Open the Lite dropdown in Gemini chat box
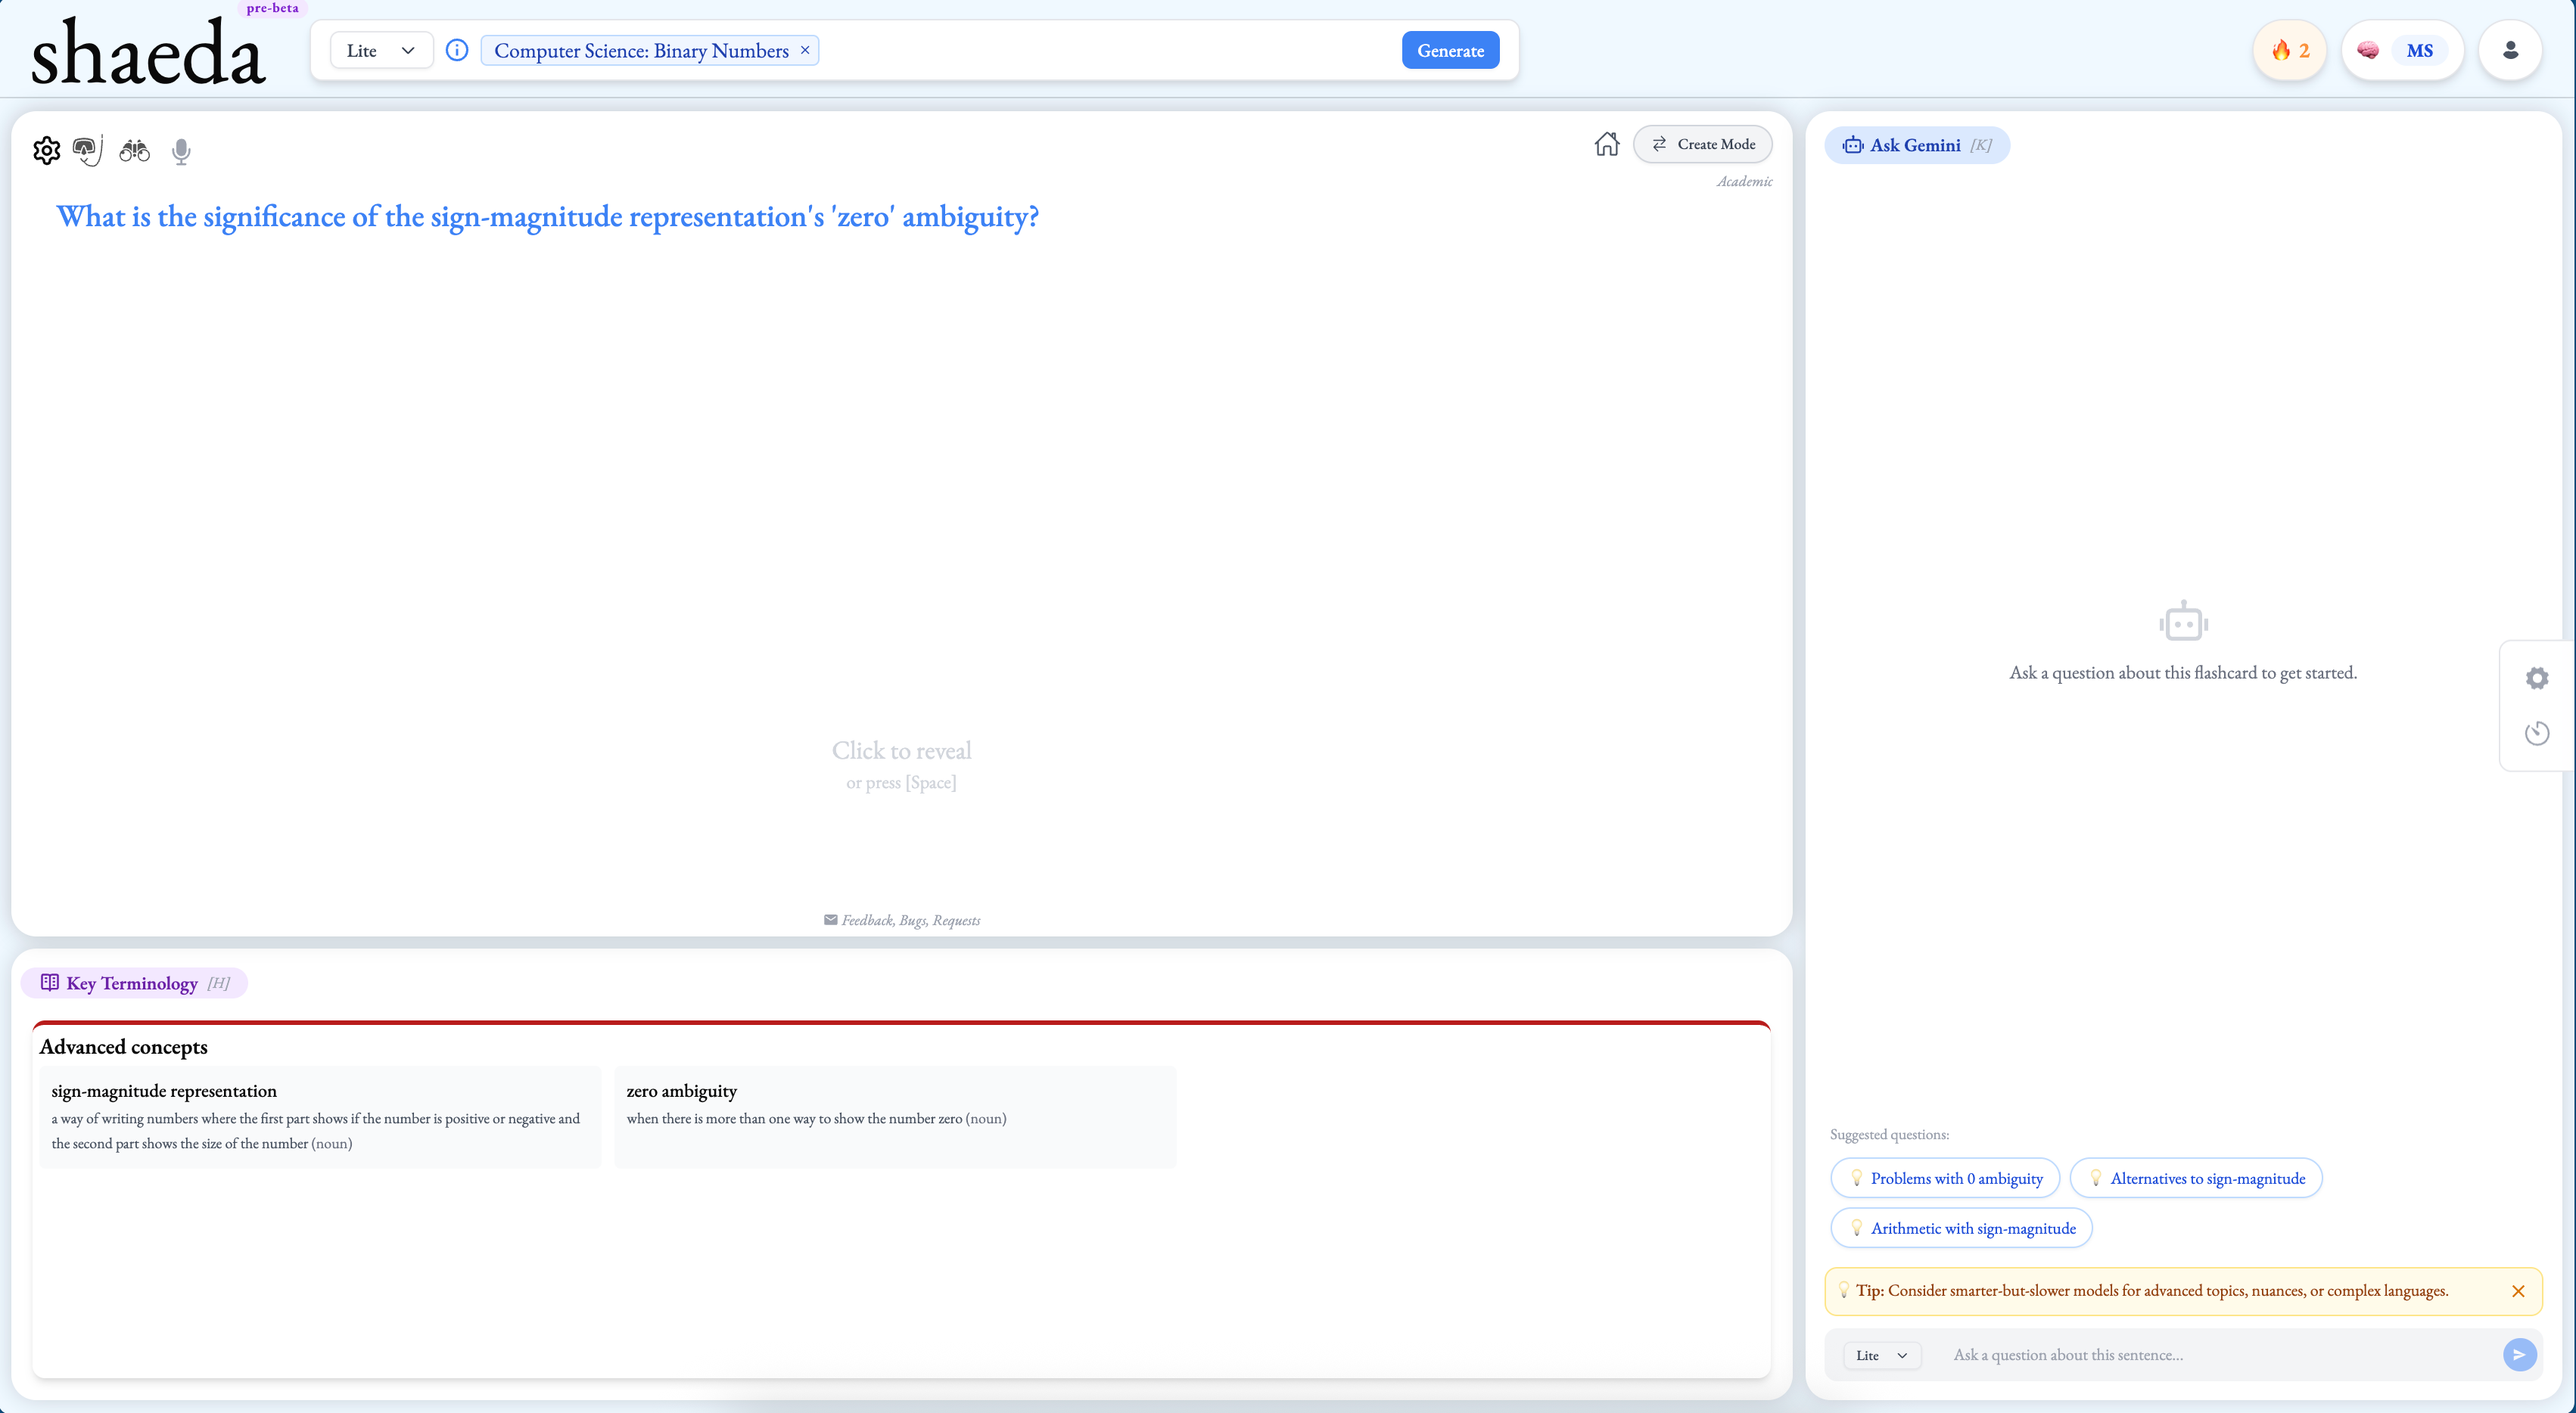The height and width of the screenshot is (1413, 2576). (x=1881, y=1355)
